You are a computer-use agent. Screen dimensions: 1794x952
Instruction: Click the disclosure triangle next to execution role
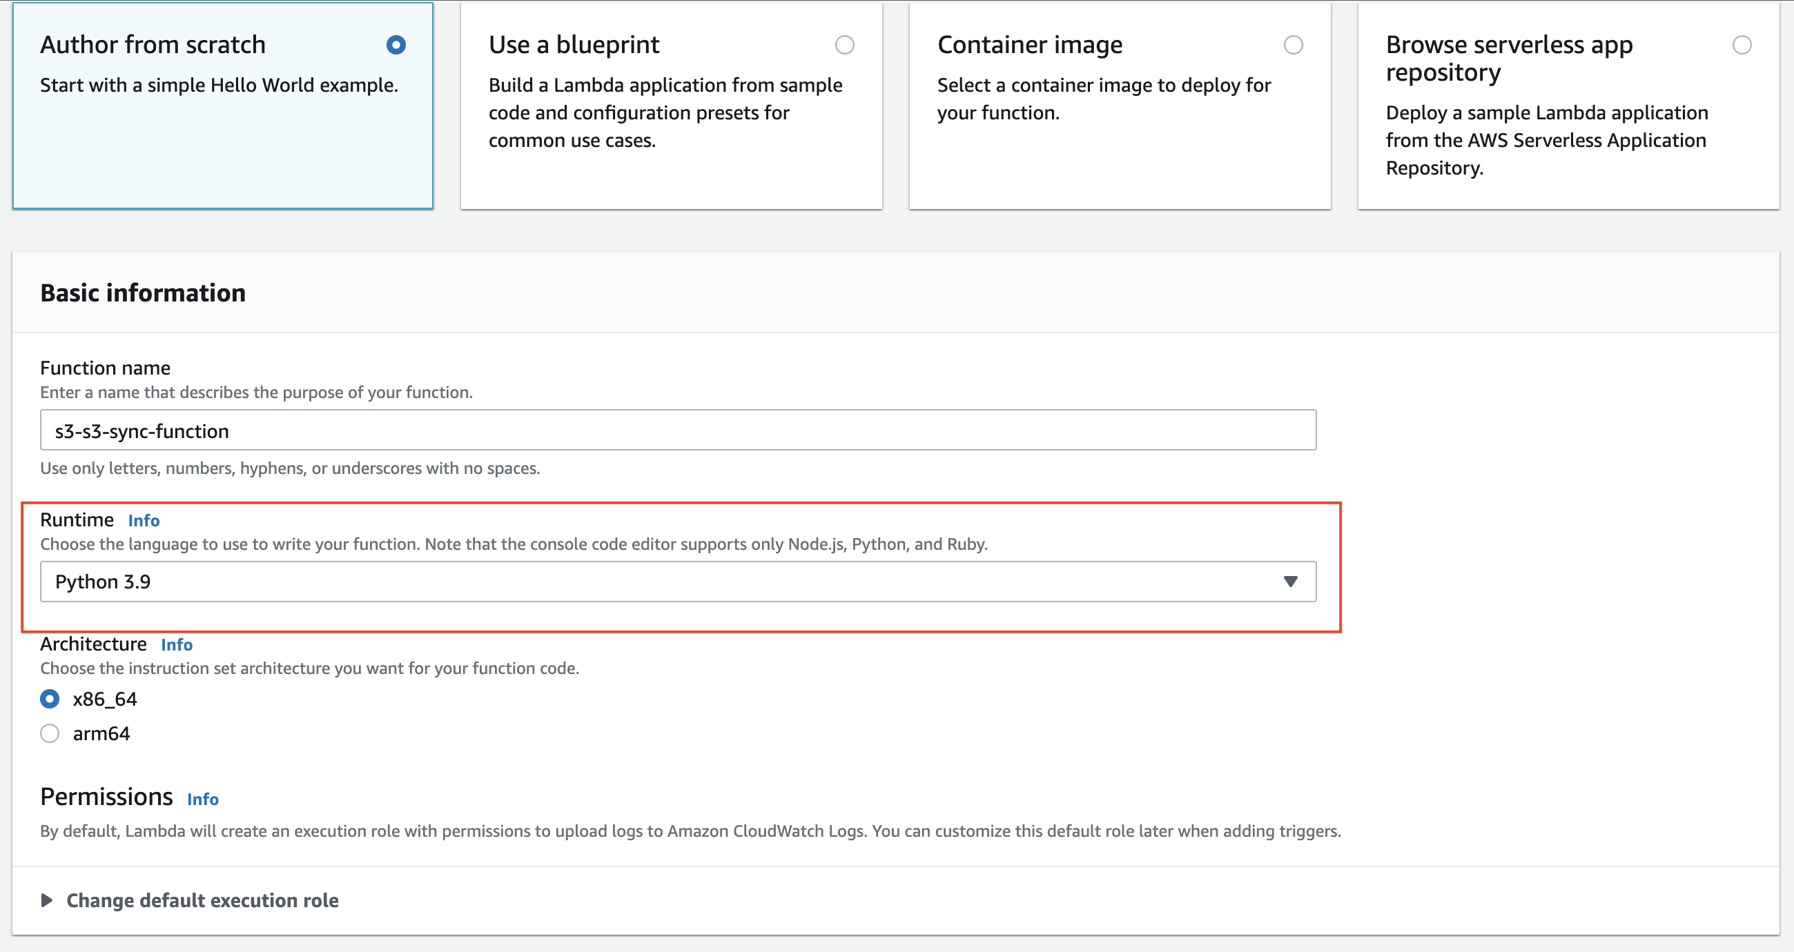click(x=48, y=900)
